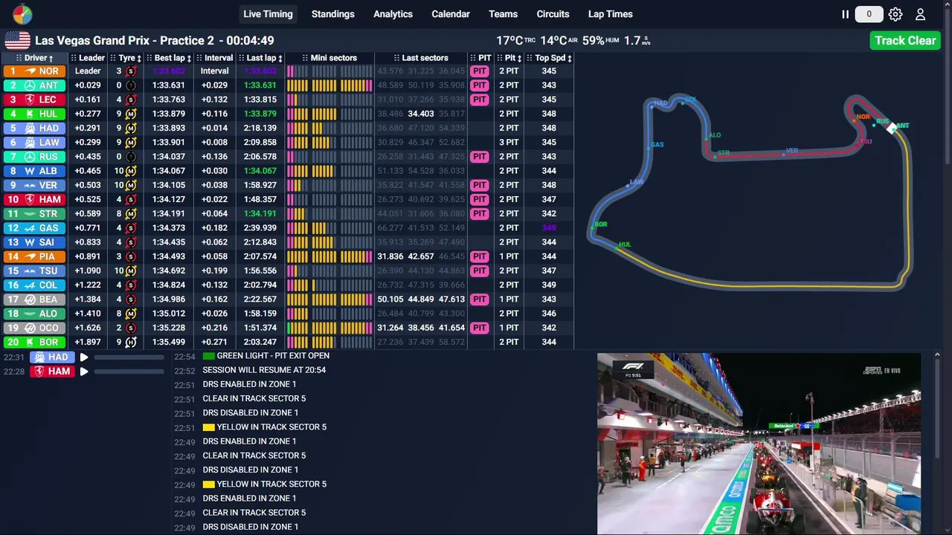952x535 pixels.
Task: Click the HUL driver badge in table
Action: click(35, 114)
